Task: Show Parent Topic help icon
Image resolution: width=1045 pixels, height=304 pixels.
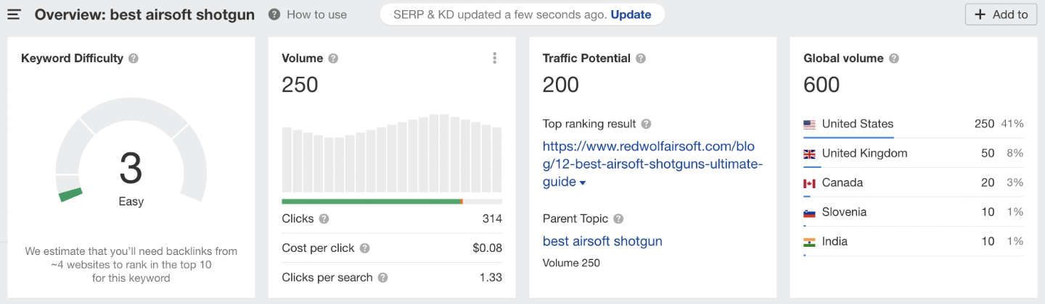Action: pos(618,219)
